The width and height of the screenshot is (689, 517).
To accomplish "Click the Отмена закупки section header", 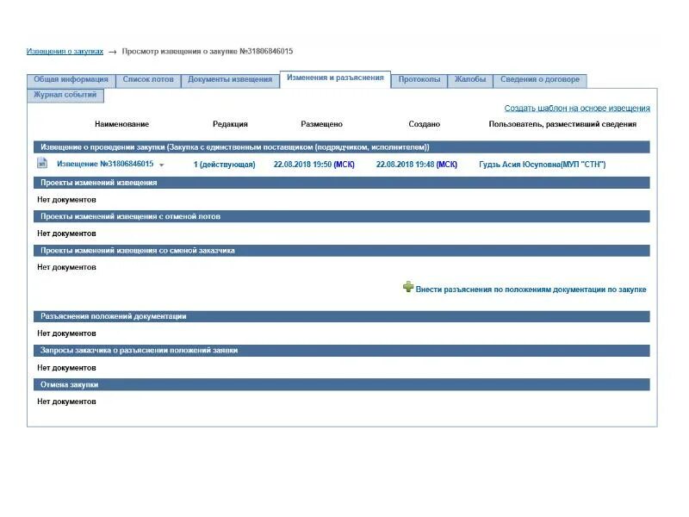I will (x=341, y=384).
